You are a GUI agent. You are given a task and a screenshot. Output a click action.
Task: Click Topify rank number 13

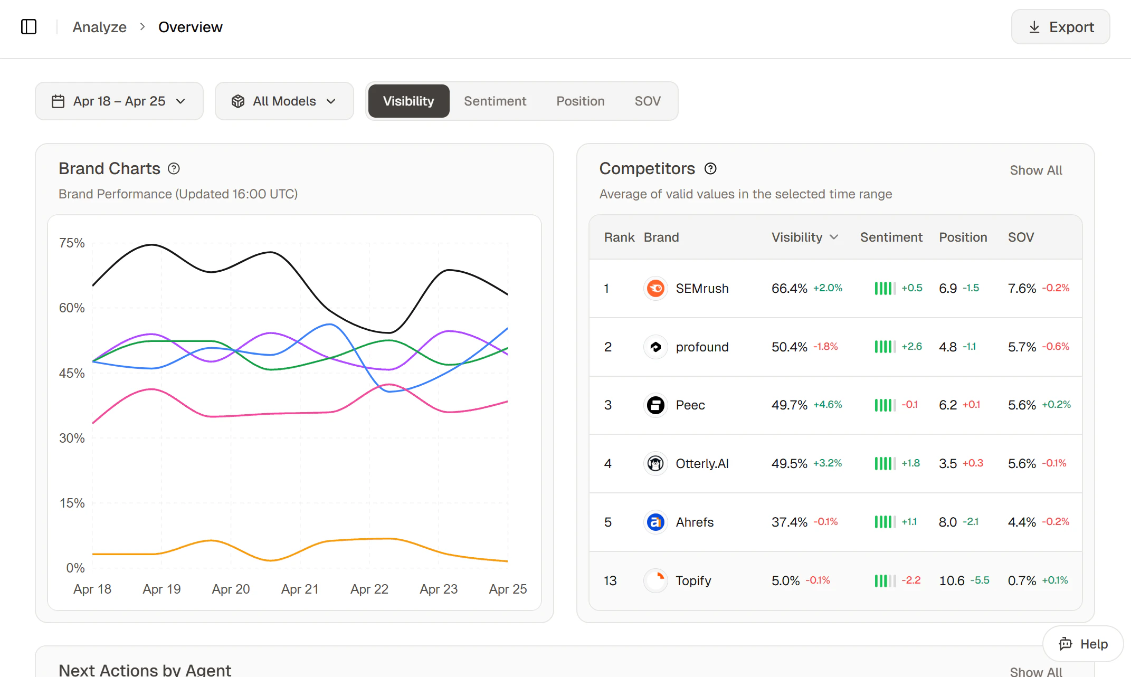tap(610, 580)
